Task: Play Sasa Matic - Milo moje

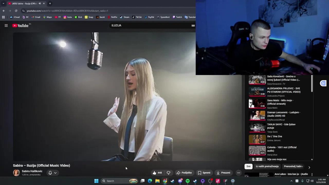Action: point(279,104)
